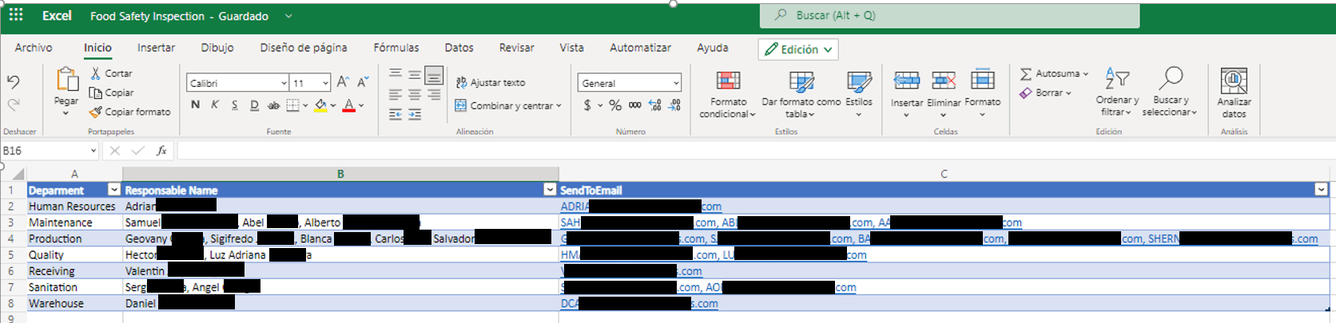Image resolution: width=1336 pixels, height=323 pixels.
Task: Select the Copiar formato paintbrush
Action: (x=129, y=112)
